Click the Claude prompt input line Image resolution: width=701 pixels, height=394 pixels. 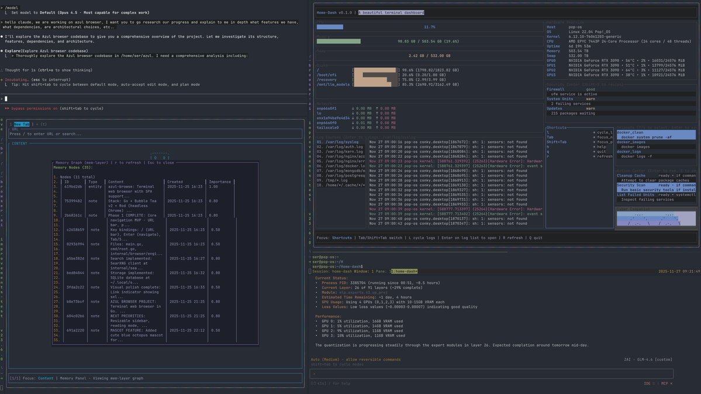point(154,99)
